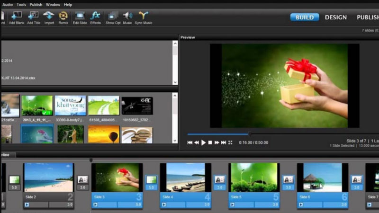379x213 pixels.
Task: Click the Slide 3 duration value 5.0
Action: 138,205
